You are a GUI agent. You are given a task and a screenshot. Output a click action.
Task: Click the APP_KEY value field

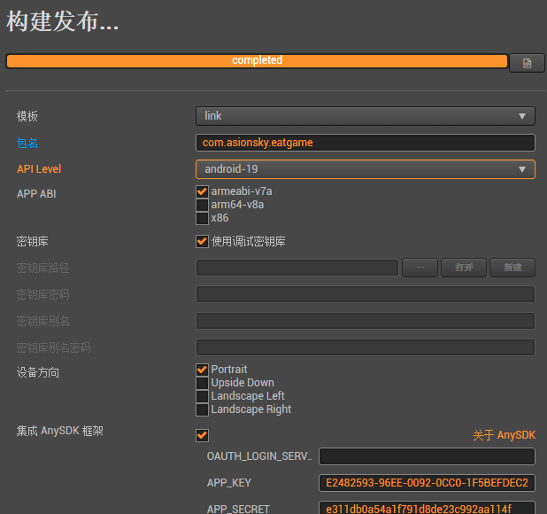[427, 483]
